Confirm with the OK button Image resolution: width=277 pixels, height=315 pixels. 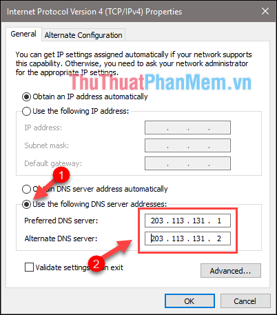pyautogui.click(x=189, y=301)
